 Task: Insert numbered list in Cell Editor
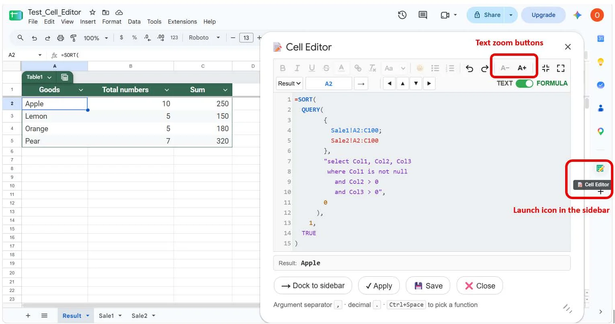[451, 68]
